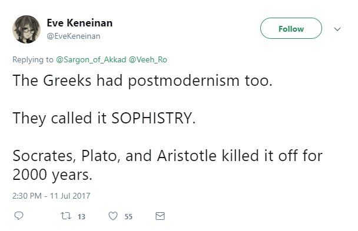
Task: Click the @EveKeneinan handle
Action: (x=74, y=36)
